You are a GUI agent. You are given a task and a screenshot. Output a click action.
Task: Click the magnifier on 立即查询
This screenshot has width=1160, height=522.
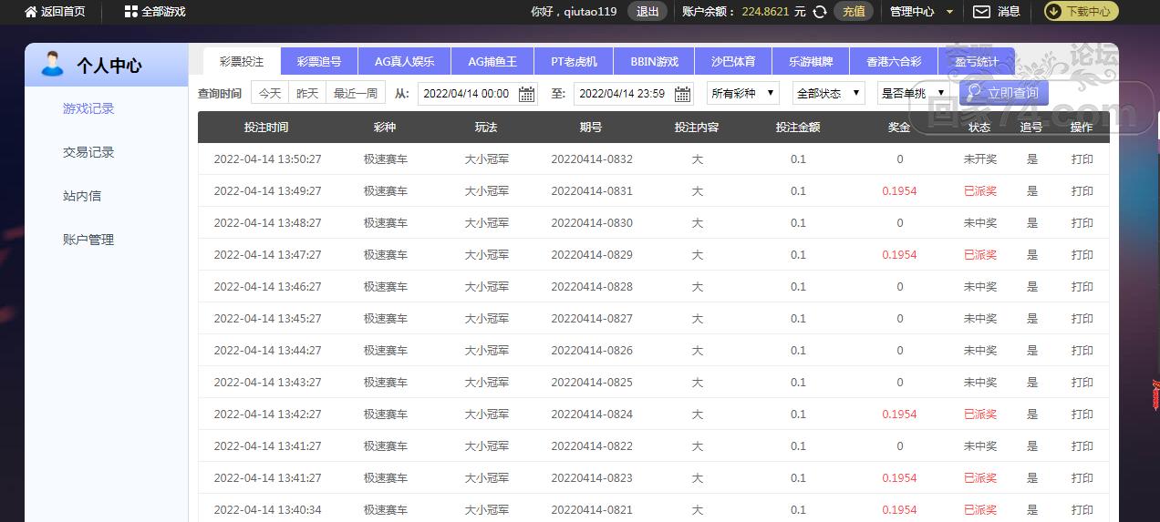[974, 93]
